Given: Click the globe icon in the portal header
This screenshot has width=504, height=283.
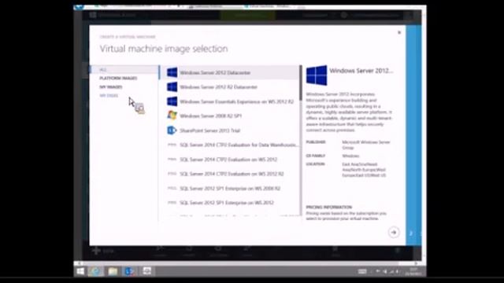Looking at the screenshot, I should point(343,15).
